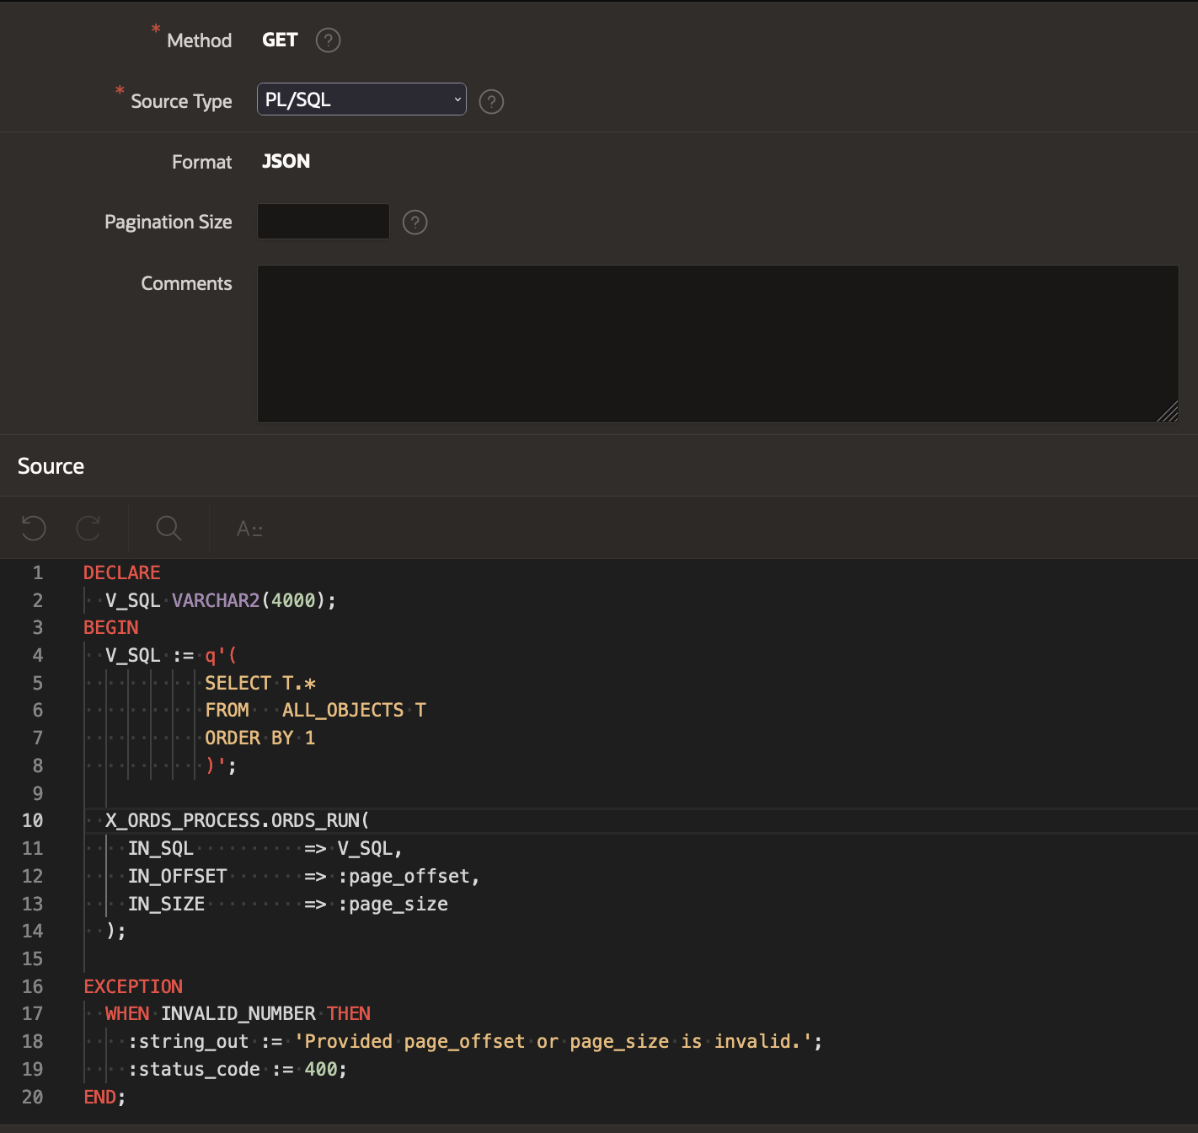Open the autocomplete A: toolbar icon
This screenshot has width=1198, height=1133.
click(x=249, y=529)
